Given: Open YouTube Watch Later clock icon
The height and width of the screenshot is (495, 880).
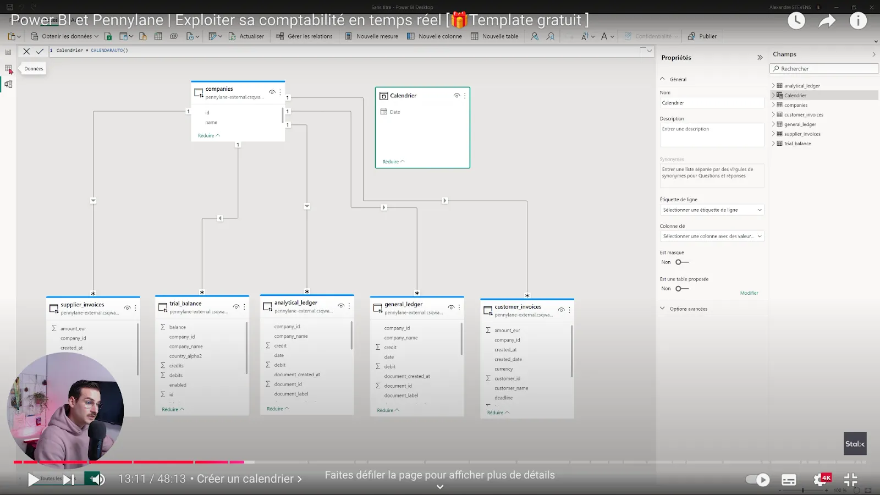Looking at the screenshot, I should (x=796, y=21).
